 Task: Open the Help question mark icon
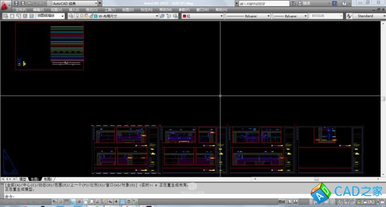click(x=344, y=3)
